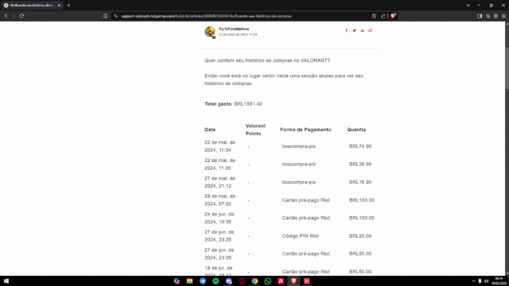Open Opera browser from the taskbar
This screenshot has width=509, height=286.
(242, 281)
